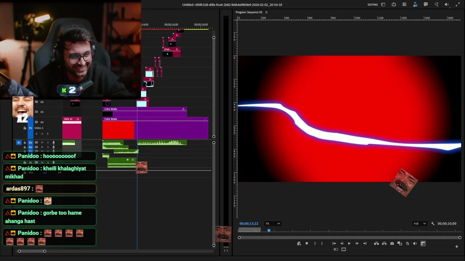Click the A1 source patch button
The image size is (465, 261).
(19, 142)
